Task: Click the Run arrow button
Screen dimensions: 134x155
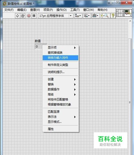Action: (x=17, y=16)
